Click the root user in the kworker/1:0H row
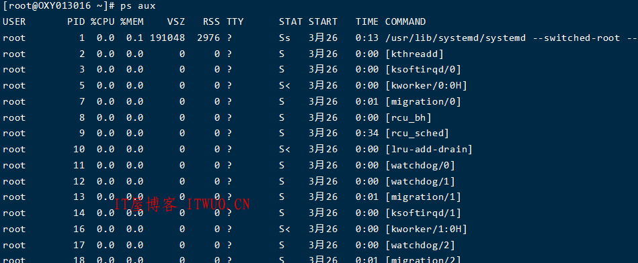 pos(14,229)
